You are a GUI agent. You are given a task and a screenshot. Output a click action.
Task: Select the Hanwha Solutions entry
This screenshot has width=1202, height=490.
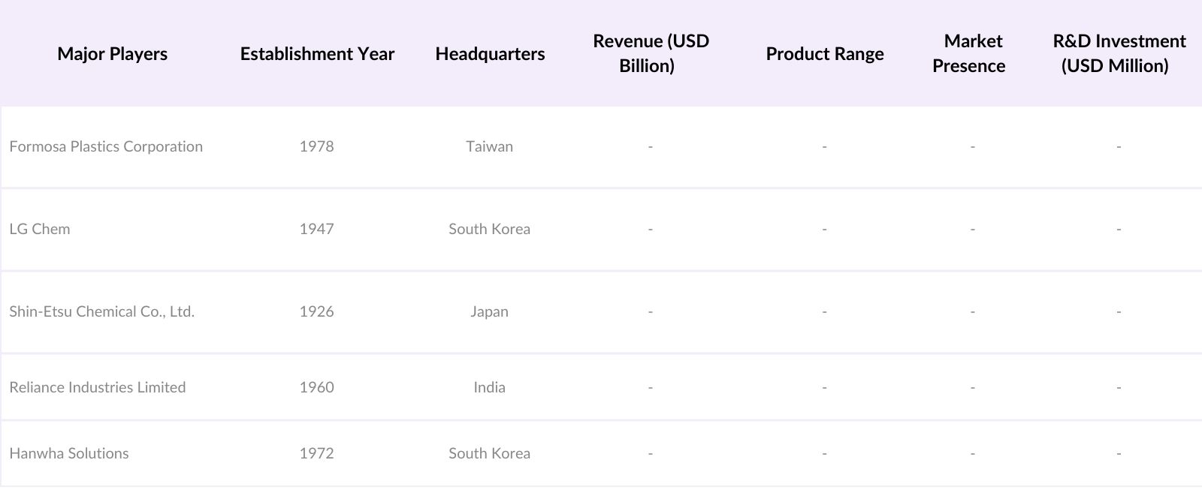click(x=69, y=453)
